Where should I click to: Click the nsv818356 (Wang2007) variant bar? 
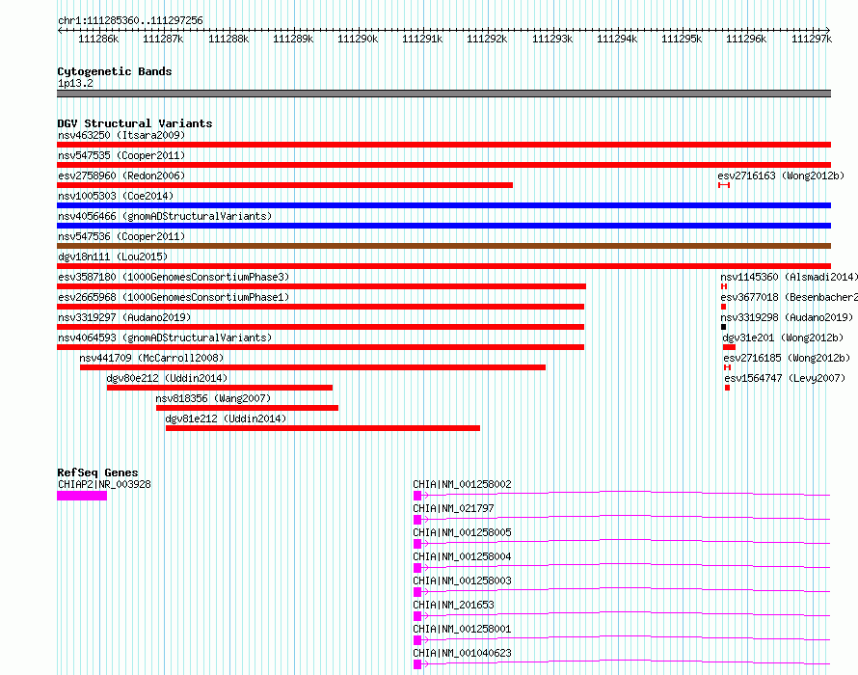[x=247, y=408]
